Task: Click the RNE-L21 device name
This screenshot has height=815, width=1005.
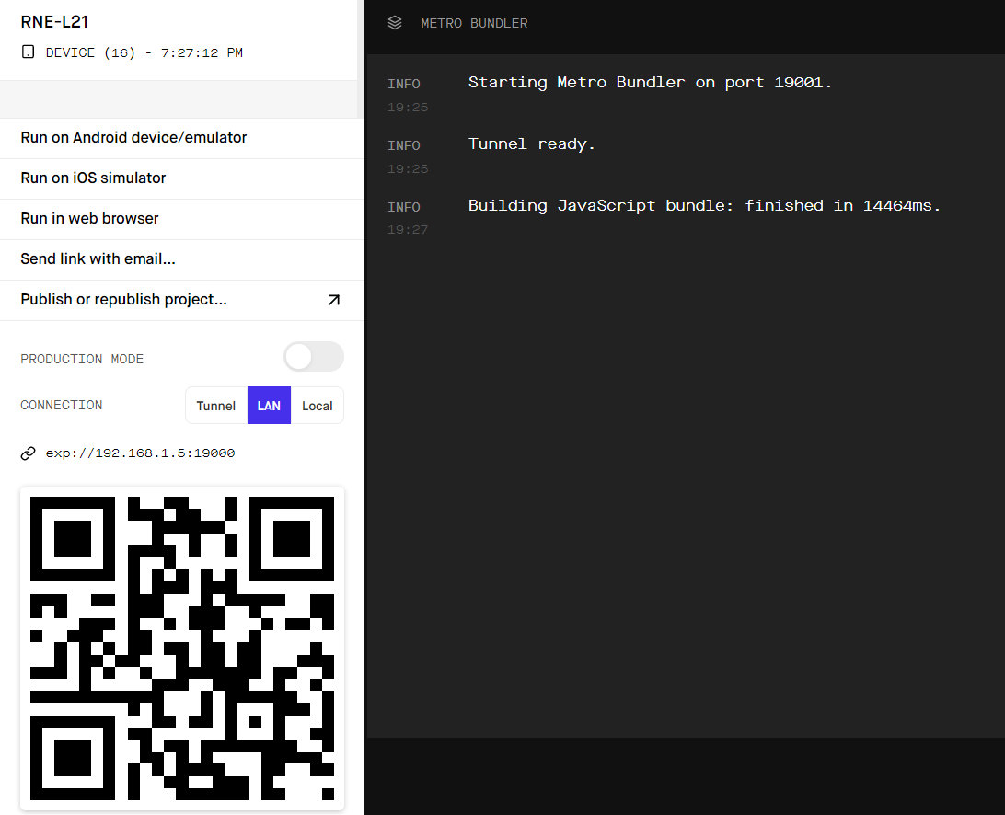Action: click(54, 22)
